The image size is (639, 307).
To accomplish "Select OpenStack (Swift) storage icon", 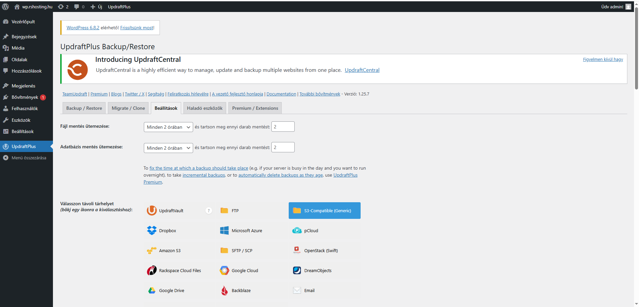I will tap(320, 250).
